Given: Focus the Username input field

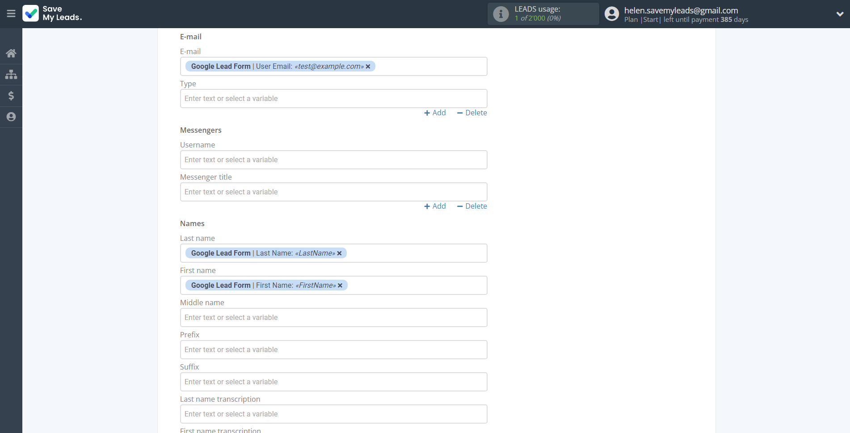Looking at the screenshot, I should tap(333, 160).
